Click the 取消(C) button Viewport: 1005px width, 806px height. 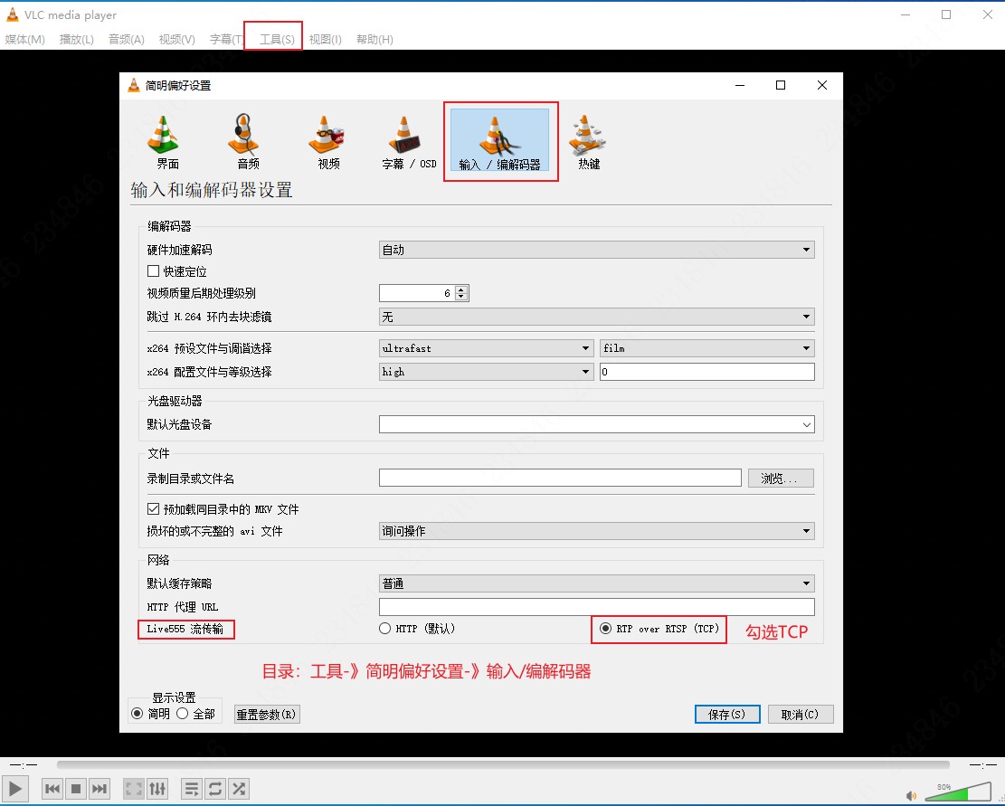click(801, 715)
